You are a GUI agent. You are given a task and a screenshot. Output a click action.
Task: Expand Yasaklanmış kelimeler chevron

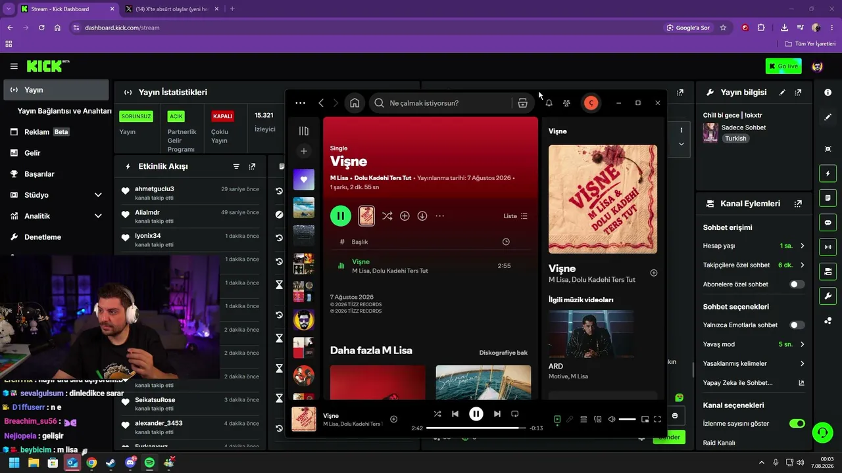pyautogui.click(x=802, y=363)
